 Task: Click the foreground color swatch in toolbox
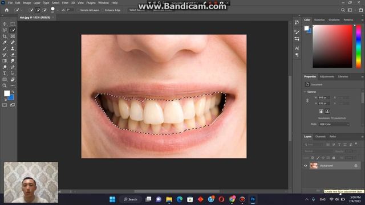click(x=7, y=93)
